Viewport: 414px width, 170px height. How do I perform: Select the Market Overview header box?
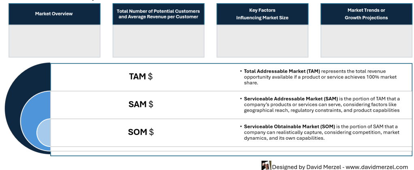54,14
